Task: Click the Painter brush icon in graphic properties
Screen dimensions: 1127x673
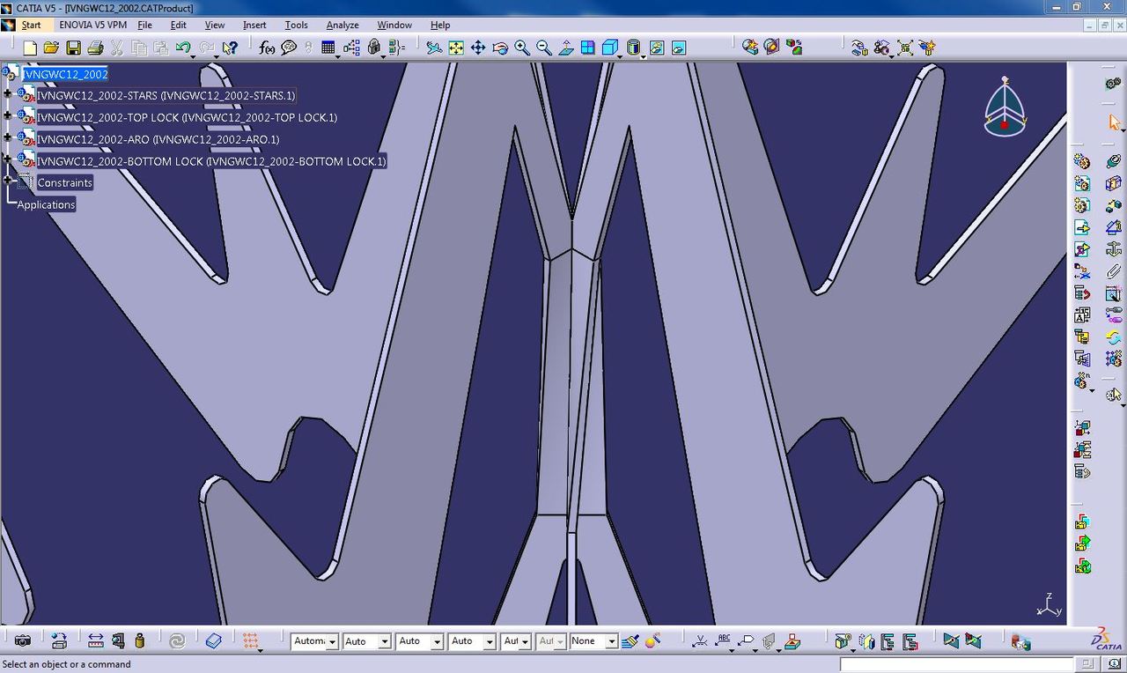Action: (x=630, y=641)
